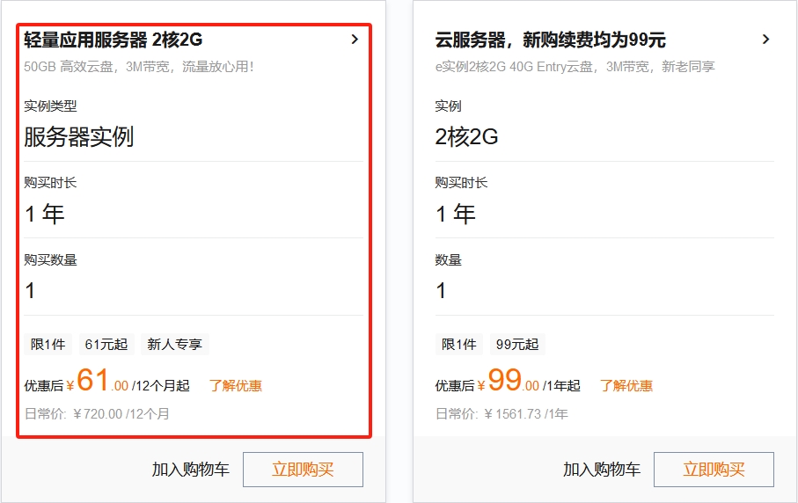
Task: Add the 轻量应用服务器 to cart via 加入购物车
Action: click(190, 470)
